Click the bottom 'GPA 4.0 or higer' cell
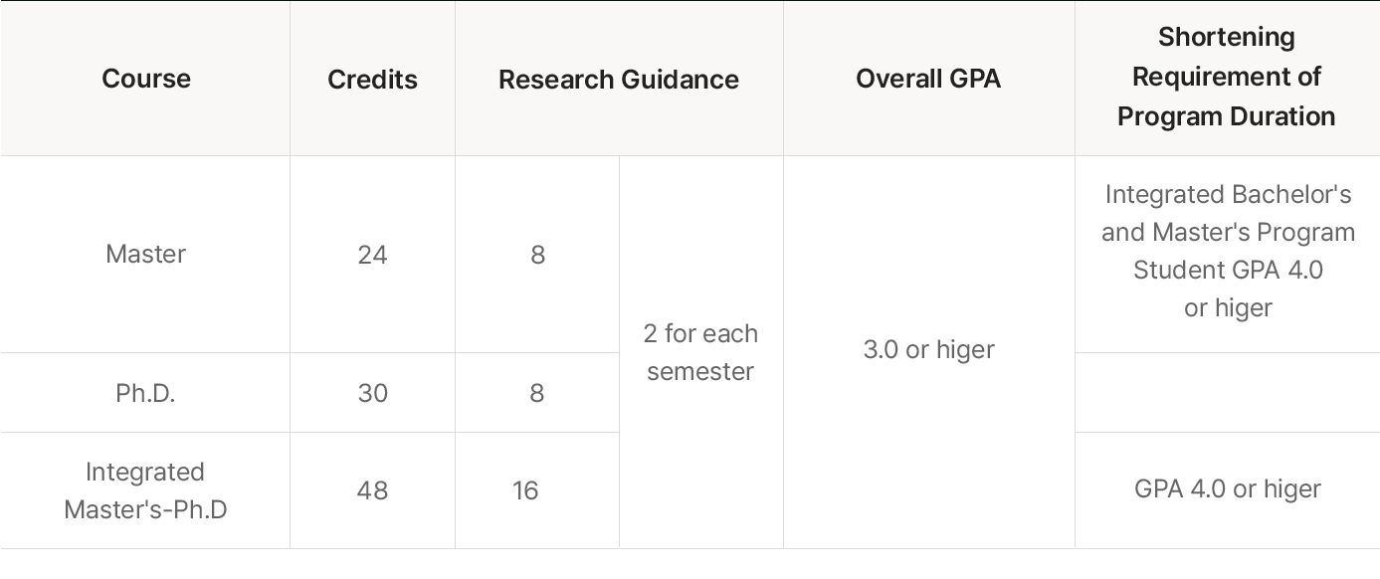The height and width of the screenshot is (579, 1380). pos(1227,489)
